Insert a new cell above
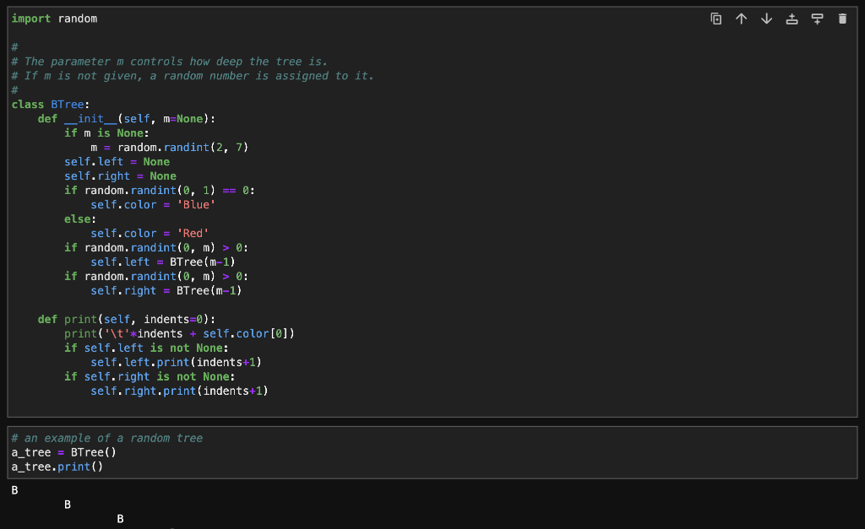The image size is (865, 529). [x=792, y=18]
